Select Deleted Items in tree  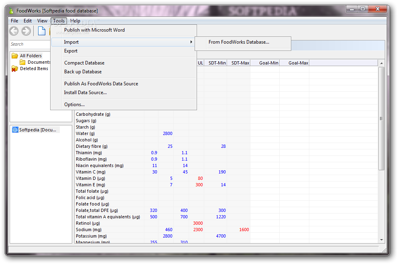click(x=34, y=69)
